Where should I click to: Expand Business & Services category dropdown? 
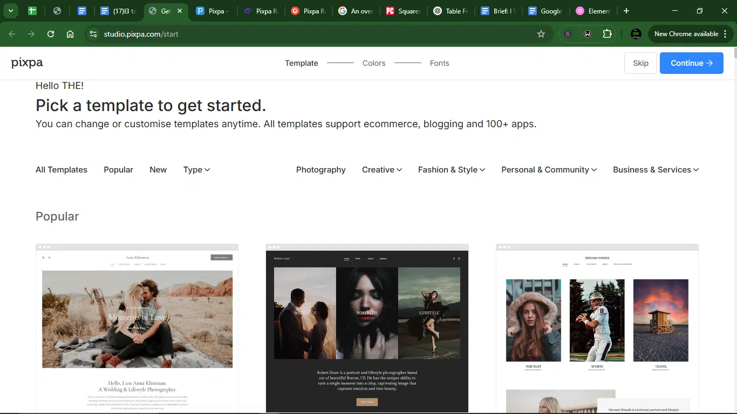pos(656,170)
